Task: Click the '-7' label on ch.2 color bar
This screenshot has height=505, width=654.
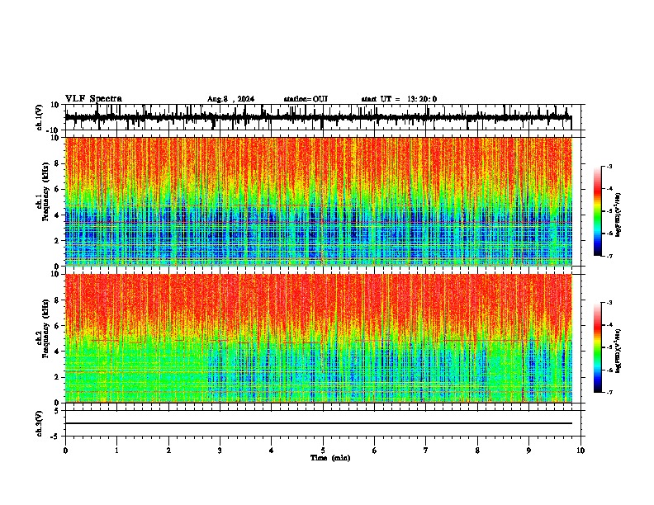Action: [609, 393]
